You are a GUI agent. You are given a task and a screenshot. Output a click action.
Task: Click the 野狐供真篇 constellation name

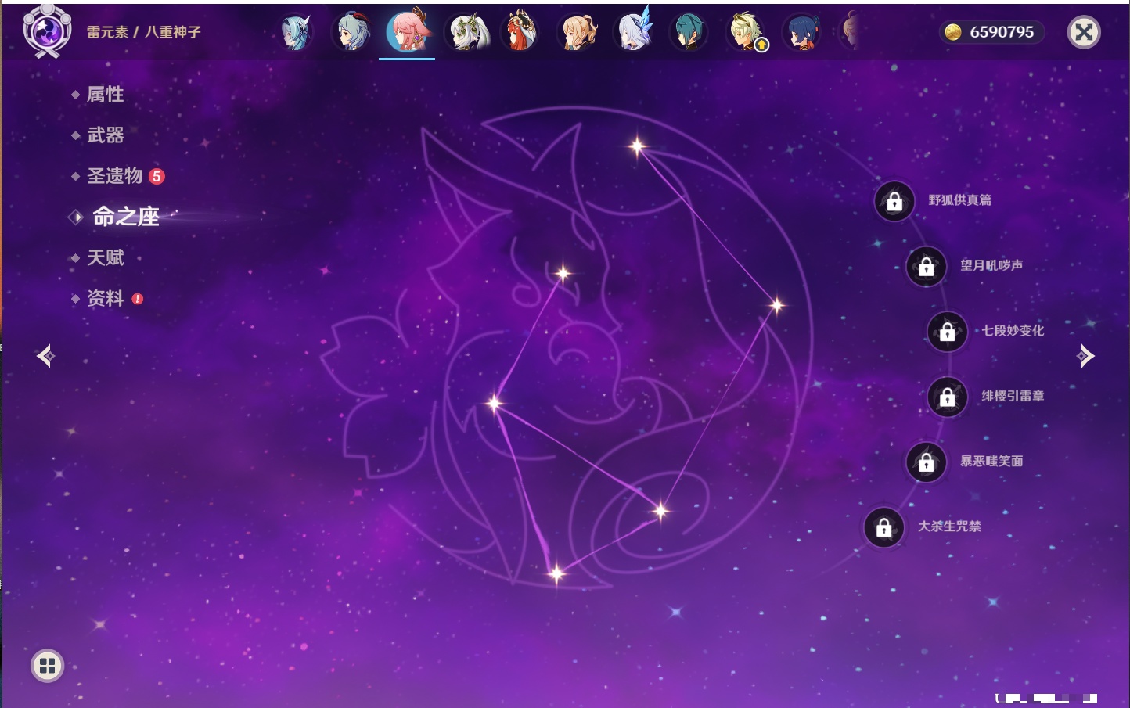(959, 200)
